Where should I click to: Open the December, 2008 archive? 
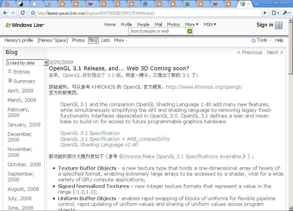coord(20,137)
